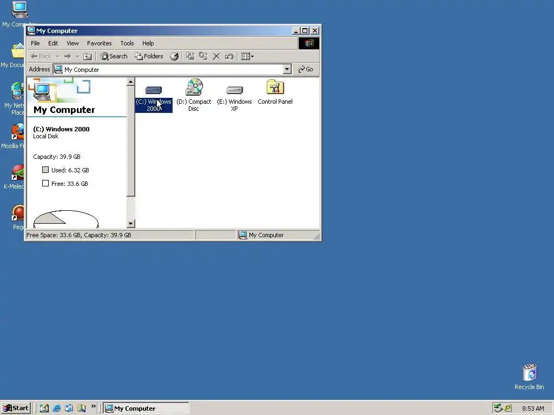
Task: Launch Internet Explorer from Quick Launch
Action: pos(56,408)
